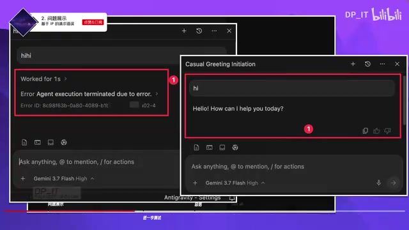Add attachment with plus in left input box
409x230 pixels.
click(x=23, y=179)
